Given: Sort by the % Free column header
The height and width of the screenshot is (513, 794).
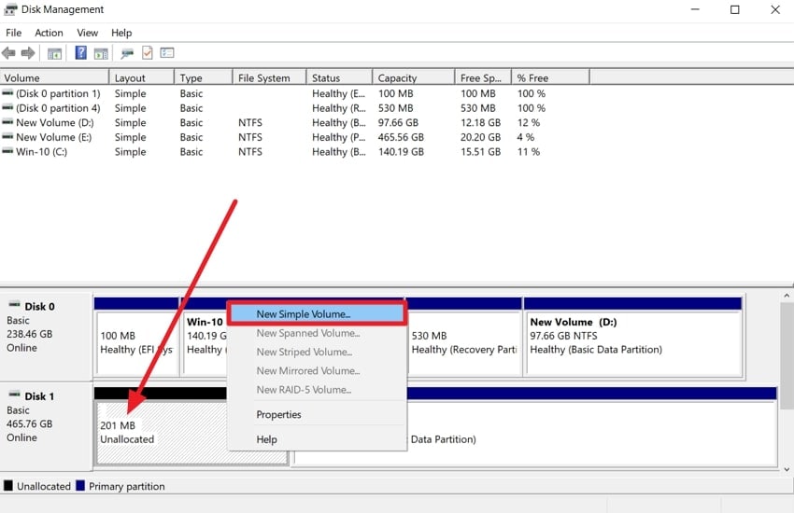Looking at the screenshot, I should coord(550,77).
